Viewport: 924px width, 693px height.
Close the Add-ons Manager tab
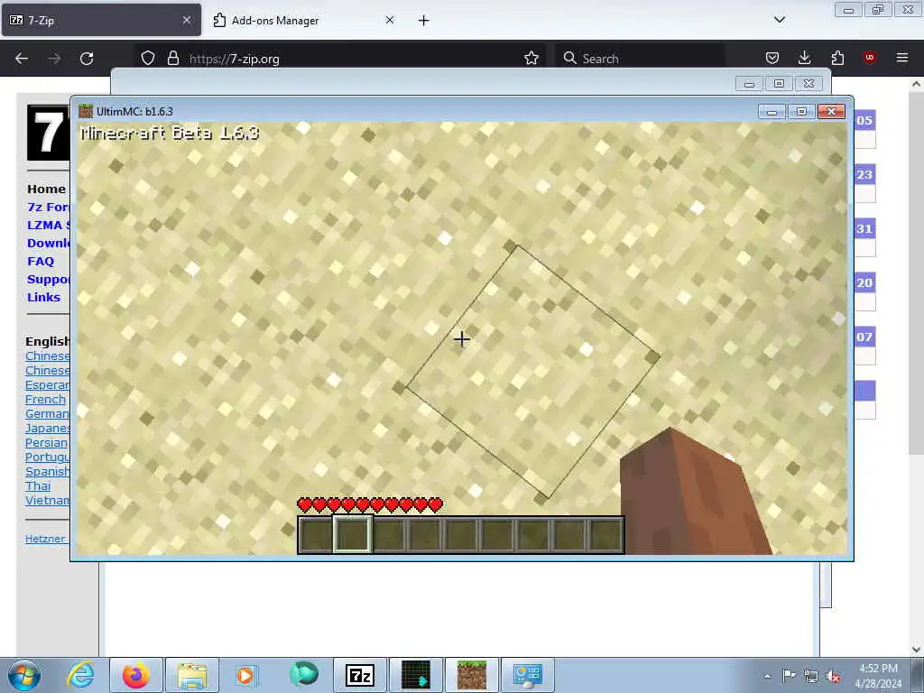tap(390, 20)
